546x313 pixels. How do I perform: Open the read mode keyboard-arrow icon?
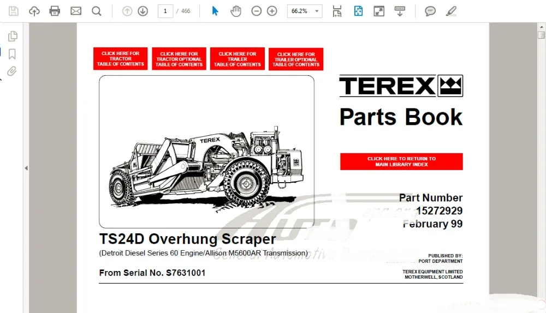click(400, 11)
